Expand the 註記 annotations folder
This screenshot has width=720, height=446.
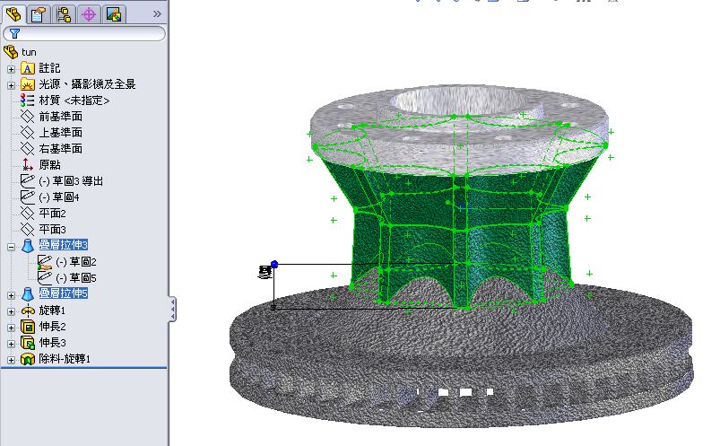coord(11,69)
